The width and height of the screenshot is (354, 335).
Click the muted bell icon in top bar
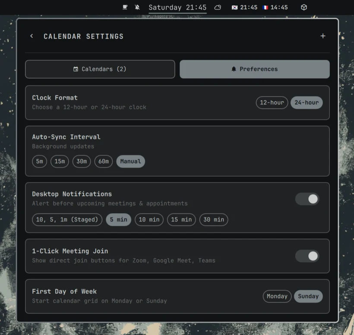click(x=137, y=7)
